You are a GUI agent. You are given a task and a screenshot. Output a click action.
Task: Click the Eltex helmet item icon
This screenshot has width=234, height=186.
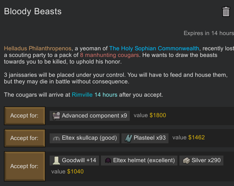click(108, 161)
